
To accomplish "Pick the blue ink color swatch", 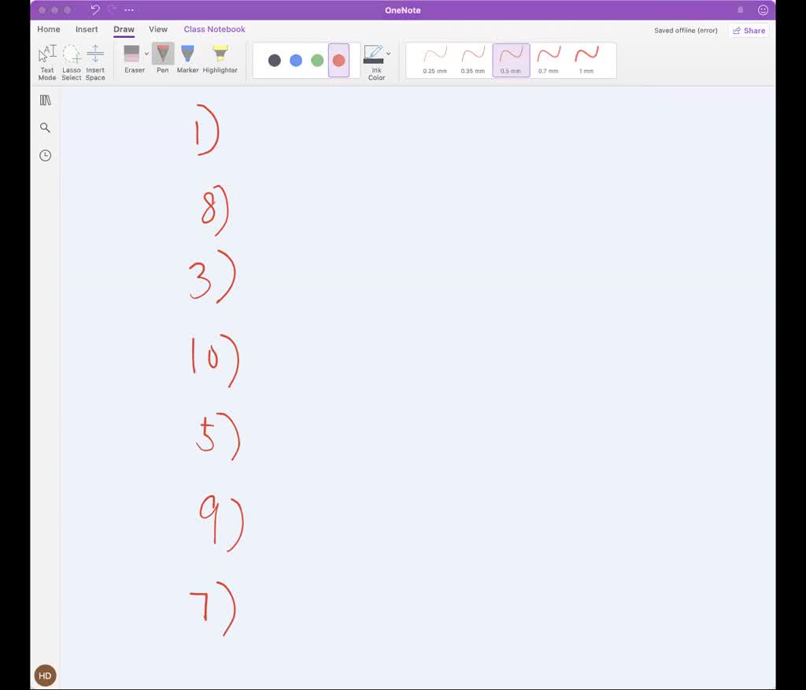I will tap(296, 61).
